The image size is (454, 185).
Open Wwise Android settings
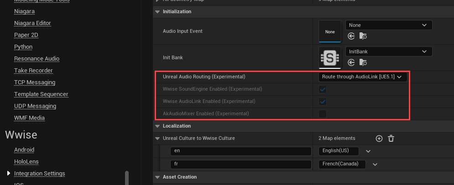24,150
